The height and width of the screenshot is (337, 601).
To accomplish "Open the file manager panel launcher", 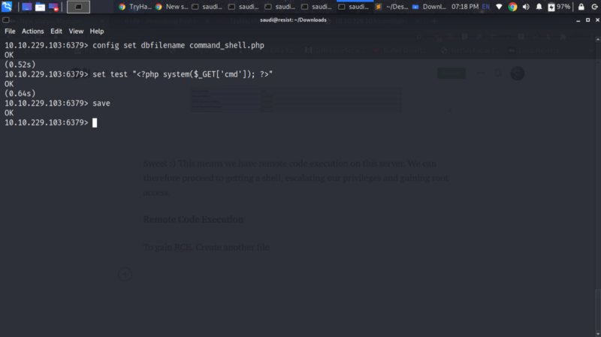I will (40, 7).
